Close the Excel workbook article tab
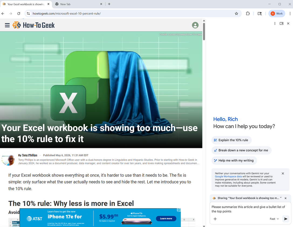Image resolution: width=293 pixels, height=227 pixels. pyautogui.click(x=49, y=4)
